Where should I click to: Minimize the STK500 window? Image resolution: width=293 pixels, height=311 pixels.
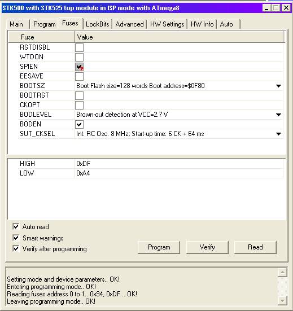click(267, 8)
